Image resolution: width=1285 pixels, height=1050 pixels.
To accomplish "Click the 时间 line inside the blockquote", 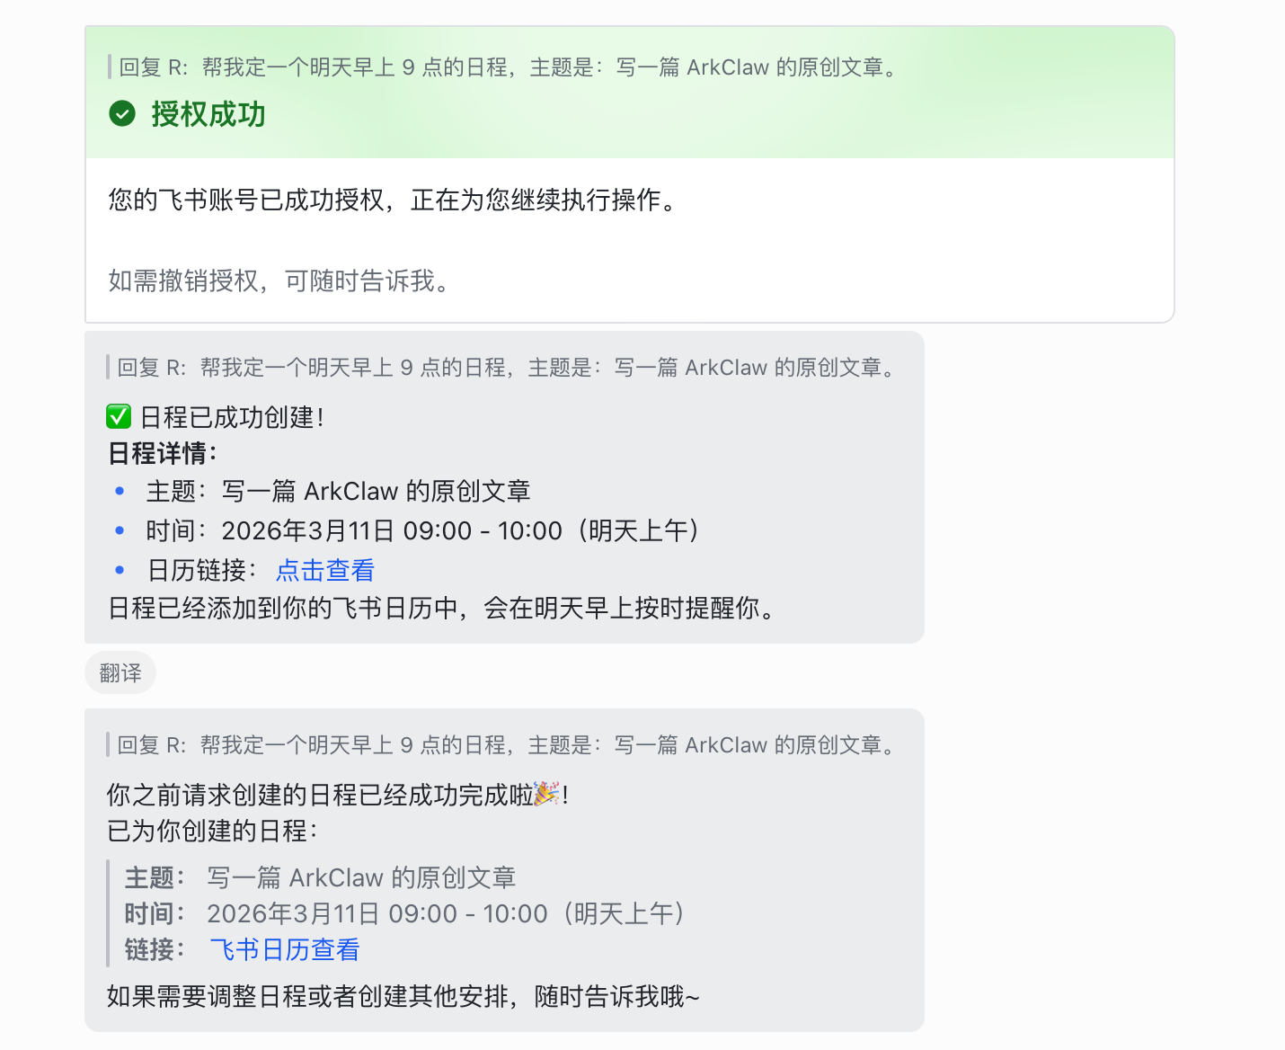I will 404,913.
